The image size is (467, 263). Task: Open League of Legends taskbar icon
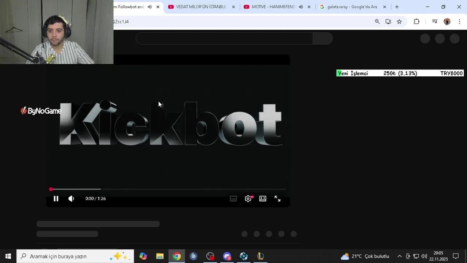click(x=261, y=256)
